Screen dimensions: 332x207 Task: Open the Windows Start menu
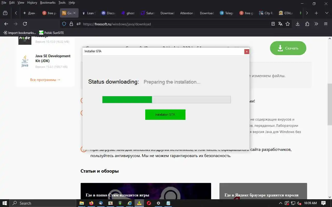(x=5, y=203)
